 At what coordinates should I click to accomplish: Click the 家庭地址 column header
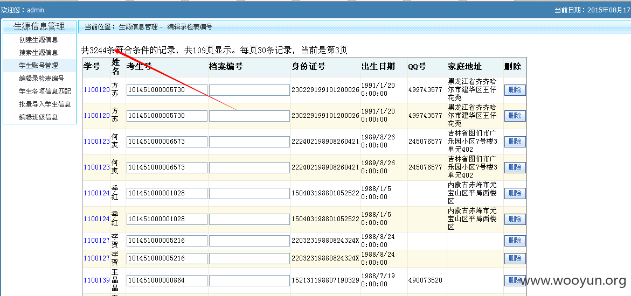pos(465,67)
